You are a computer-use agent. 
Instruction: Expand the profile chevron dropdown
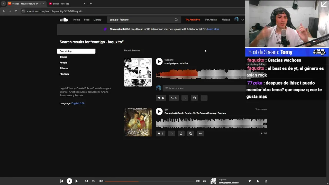tap(242, 20)
